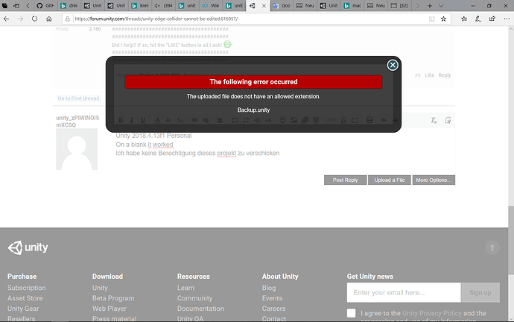Add this page to favorites with the star

tap(443, 19)
